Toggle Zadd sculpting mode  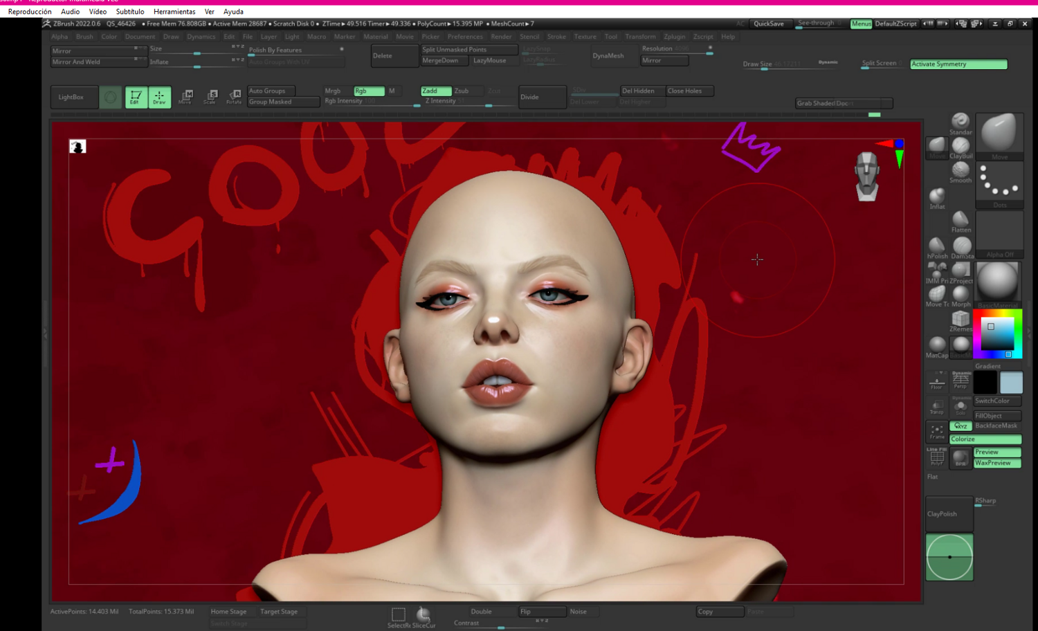pos(436,91)
